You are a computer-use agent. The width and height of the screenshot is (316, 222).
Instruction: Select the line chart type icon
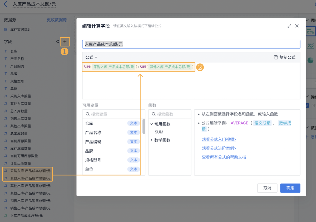coord(311,46)
